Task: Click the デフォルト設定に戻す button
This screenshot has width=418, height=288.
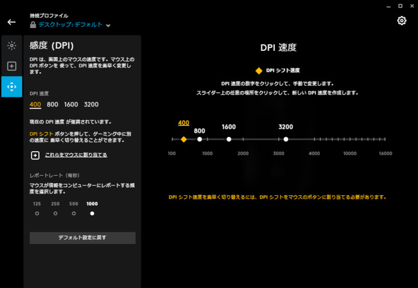Action: (82, 238)
